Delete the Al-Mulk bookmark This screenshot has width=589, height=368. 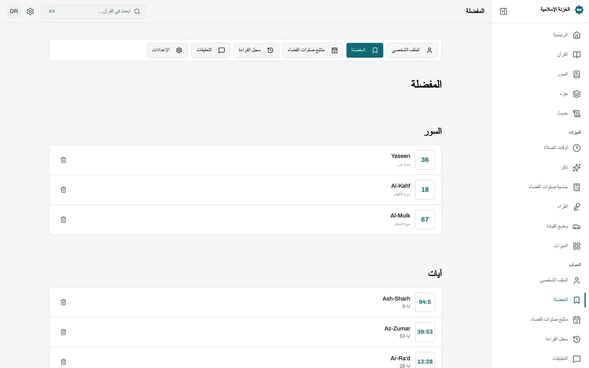pos(63,219)
